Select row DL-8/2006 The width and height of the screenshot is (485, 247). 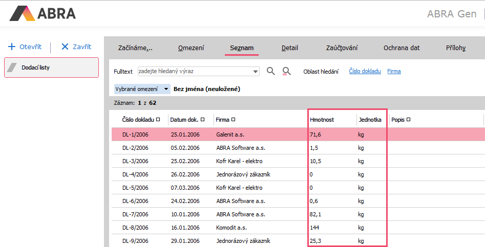[298, 228]
